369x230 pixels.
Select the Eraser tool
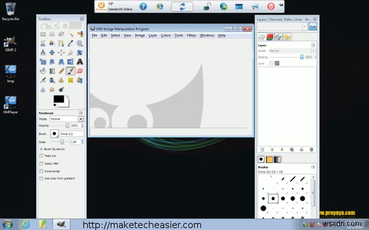point(80,71)
